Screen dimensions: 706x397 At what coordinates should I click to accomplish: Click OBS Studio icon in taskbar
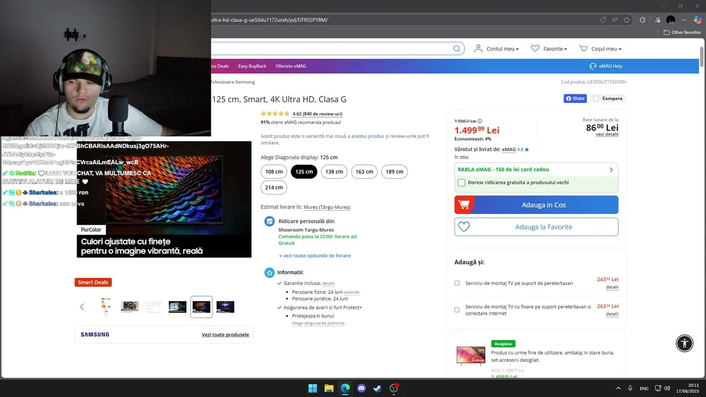click(394, 388)
